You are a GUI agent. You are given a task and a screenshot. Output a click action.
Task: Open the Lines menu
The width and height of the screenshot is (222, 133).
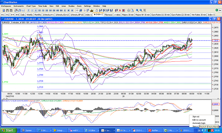point(64,6)
